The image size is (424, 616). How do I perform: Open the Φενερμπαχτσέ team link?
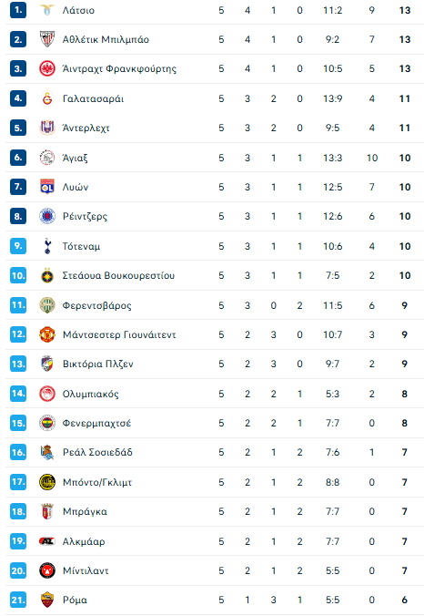96,423
